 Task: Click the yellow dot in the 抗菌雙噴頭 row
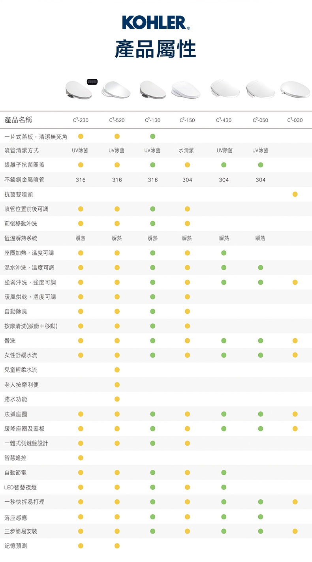(295, 194)
